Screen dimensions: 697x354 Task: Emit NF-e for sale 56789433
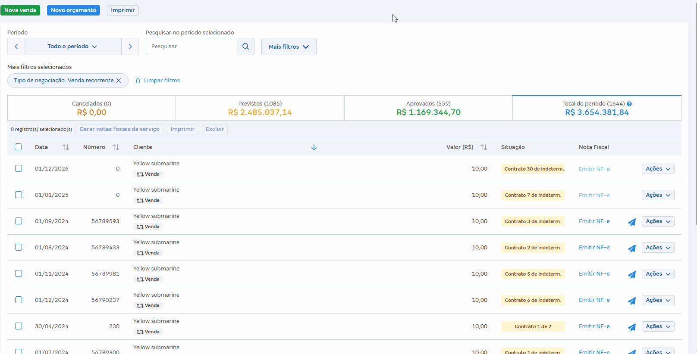594,248
